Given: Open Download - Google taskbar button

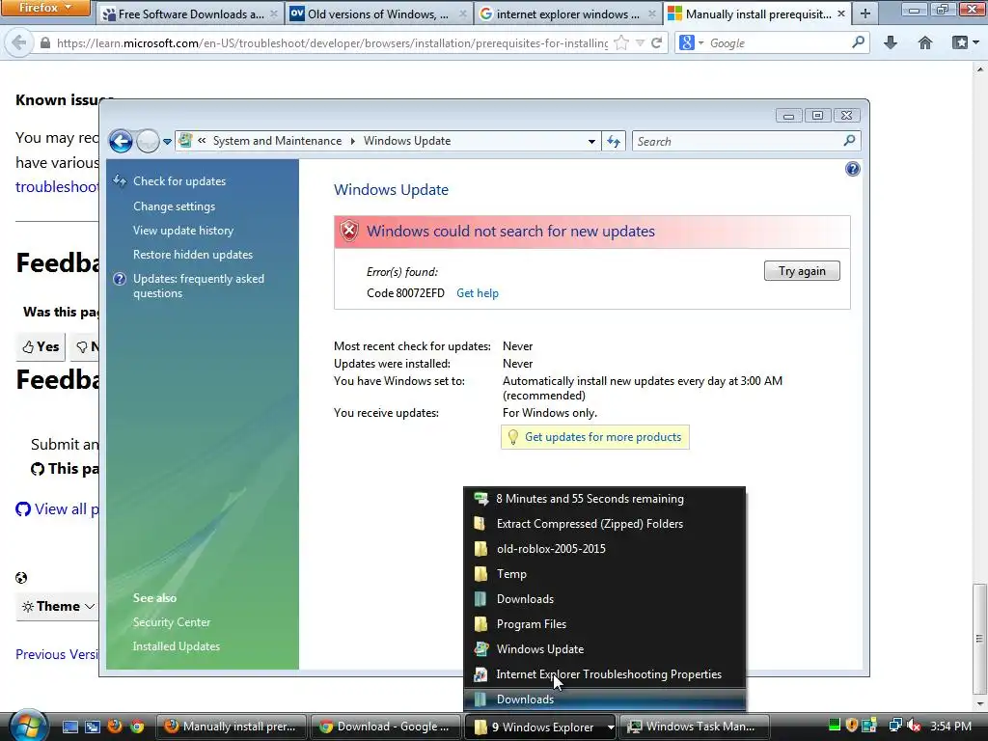Looking at the screenshot, I should click(385, 727).
